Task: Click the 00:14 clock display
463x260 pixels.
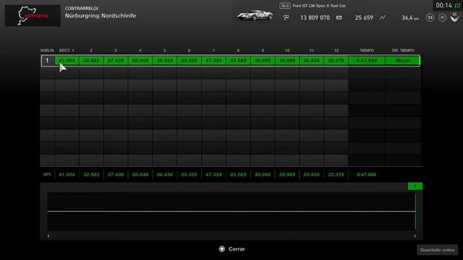Action: tap(443, 6)
